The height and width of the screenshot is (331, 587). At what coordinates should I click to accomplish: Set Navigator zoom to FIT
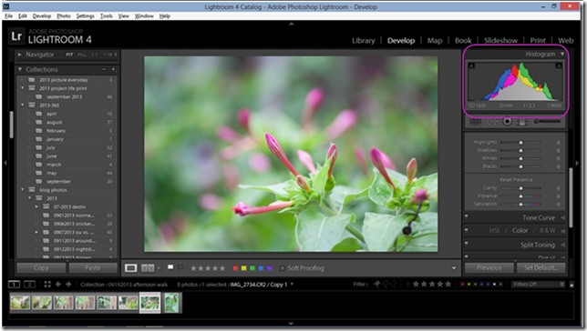click(69, 55)
